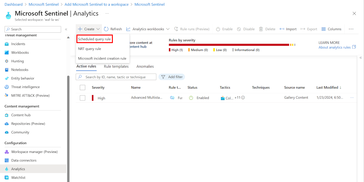364x182 pixels.
Task: Close the Analytics blade
Action: pyautogui.click(x=354, y=13)
